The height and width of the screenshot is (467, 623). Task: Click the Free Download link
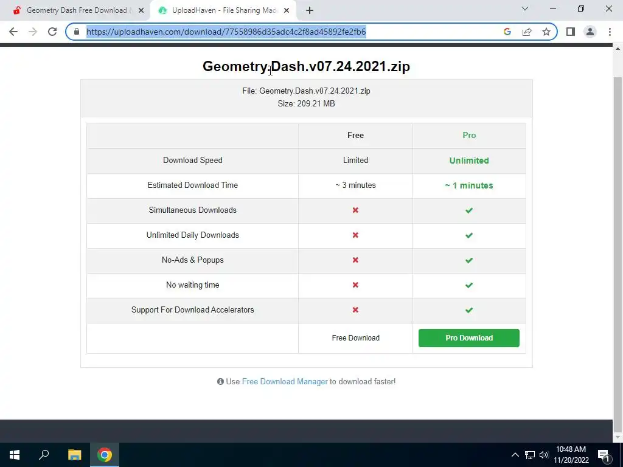click(355, 338)
